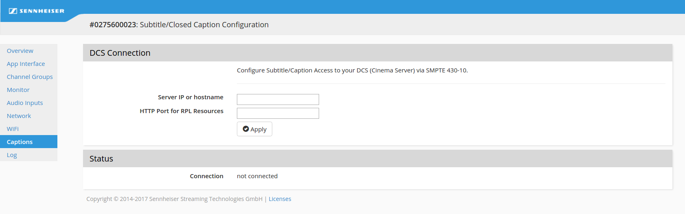Click the Status section header
Image resolution: width=685 pixels, height=214 pixels.
(x=101, y=159)
